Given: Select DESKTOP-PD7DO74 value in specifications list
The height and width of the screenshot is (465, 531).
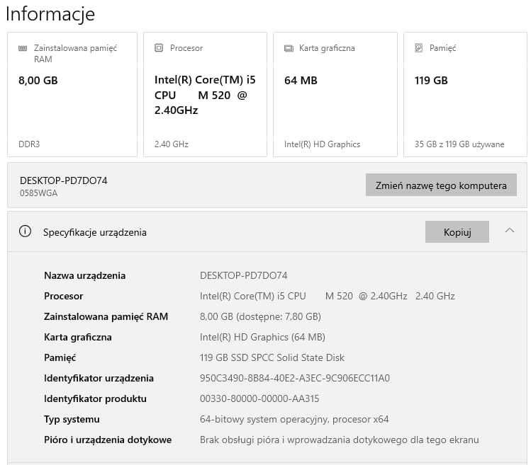Looking at the screenshot, I should 243,275.
